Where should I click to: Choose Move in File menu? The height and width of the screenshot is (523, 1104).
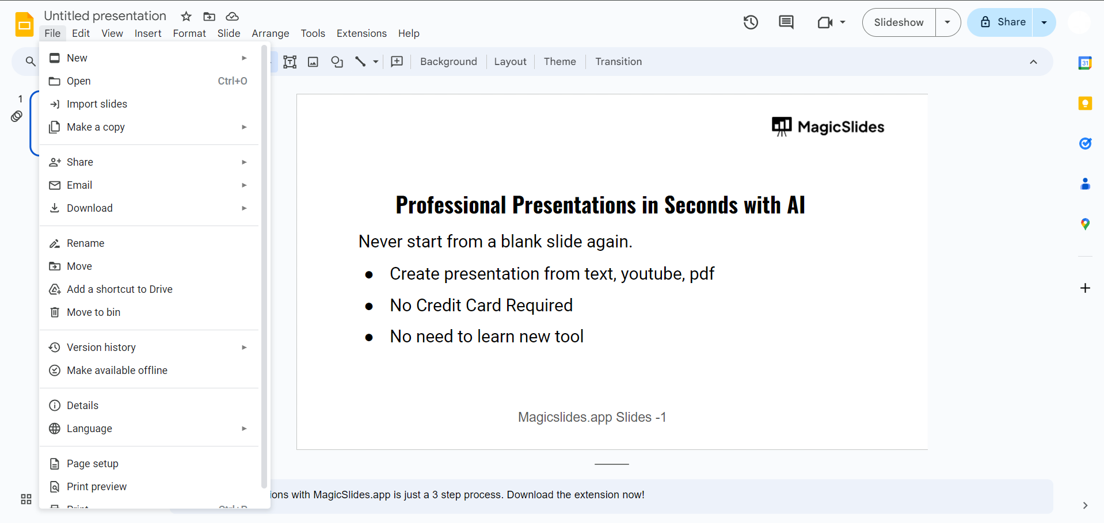pyautogui.click(x=149, y=266)
